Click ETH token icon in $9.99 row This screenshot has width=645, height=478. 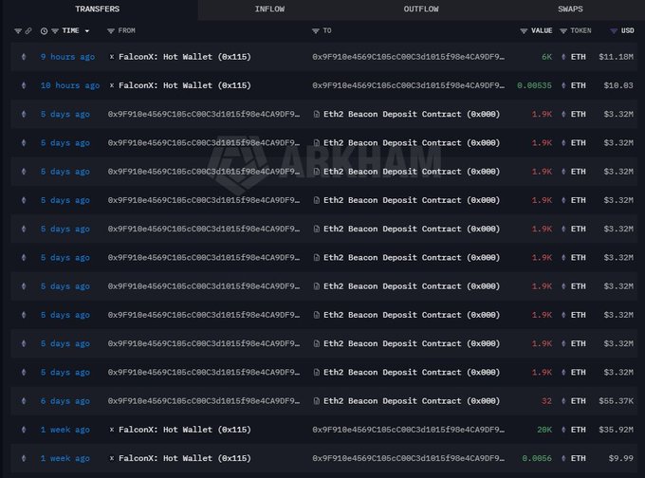click(563, 458)
